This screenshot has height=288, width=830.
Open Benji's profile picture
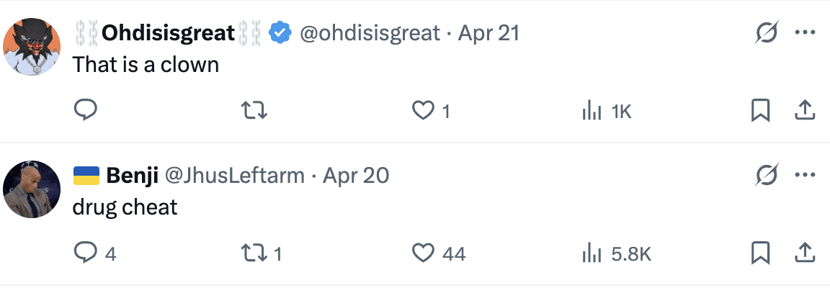pos(32,189)
